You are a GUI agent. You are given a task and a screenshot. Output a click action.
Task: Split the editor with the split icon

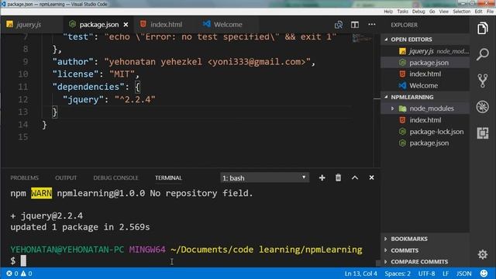tap(355, 25)
